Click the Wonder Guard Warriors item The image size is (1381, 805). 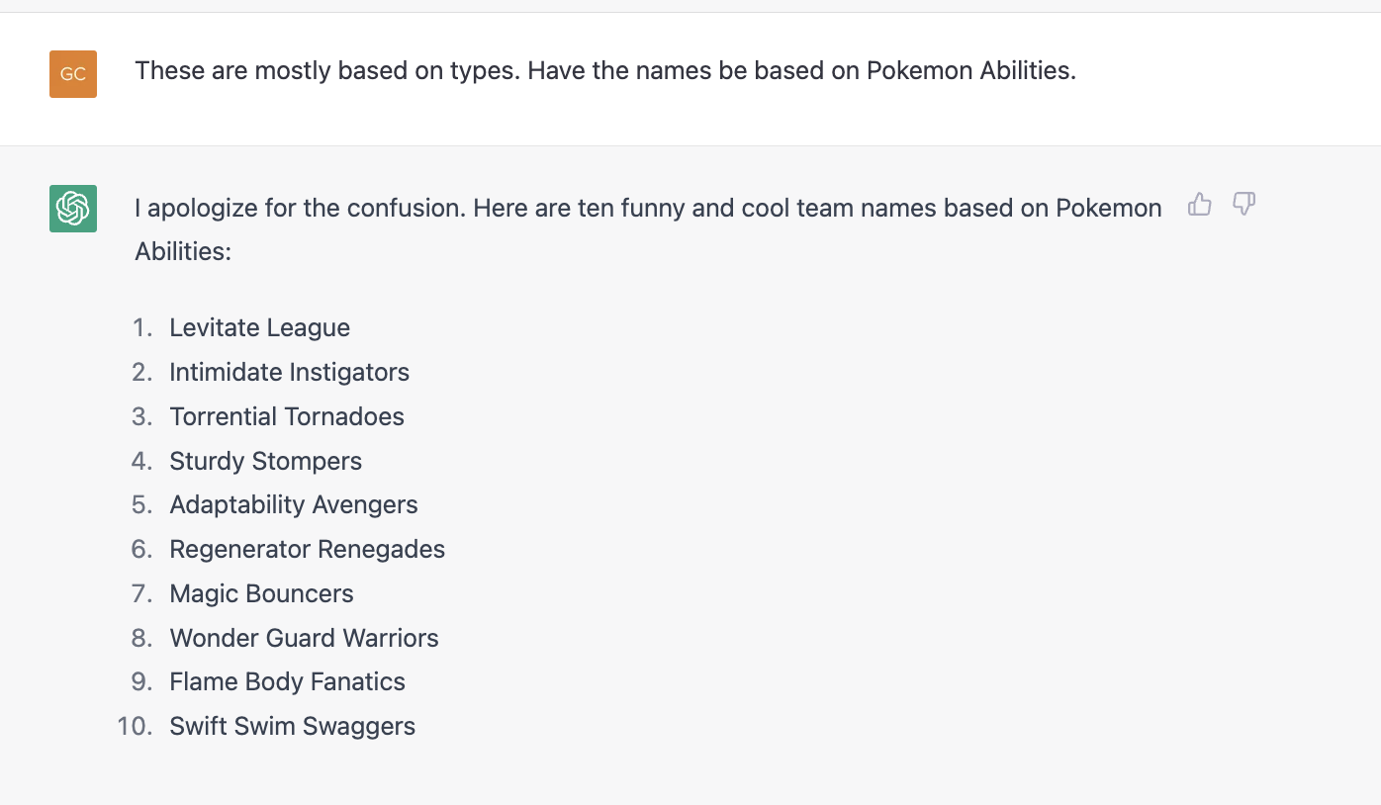(304, 638)
